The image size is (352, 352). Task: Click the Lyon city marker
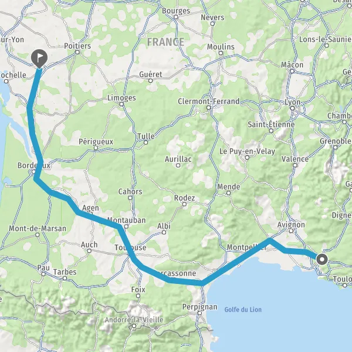tap(292, 108)
